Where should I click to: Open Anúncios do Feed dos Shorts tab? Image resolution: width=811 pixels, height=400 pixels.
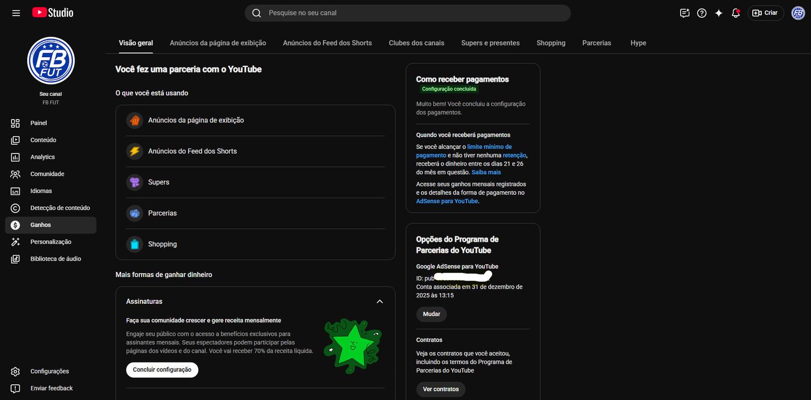click(327, 43)
